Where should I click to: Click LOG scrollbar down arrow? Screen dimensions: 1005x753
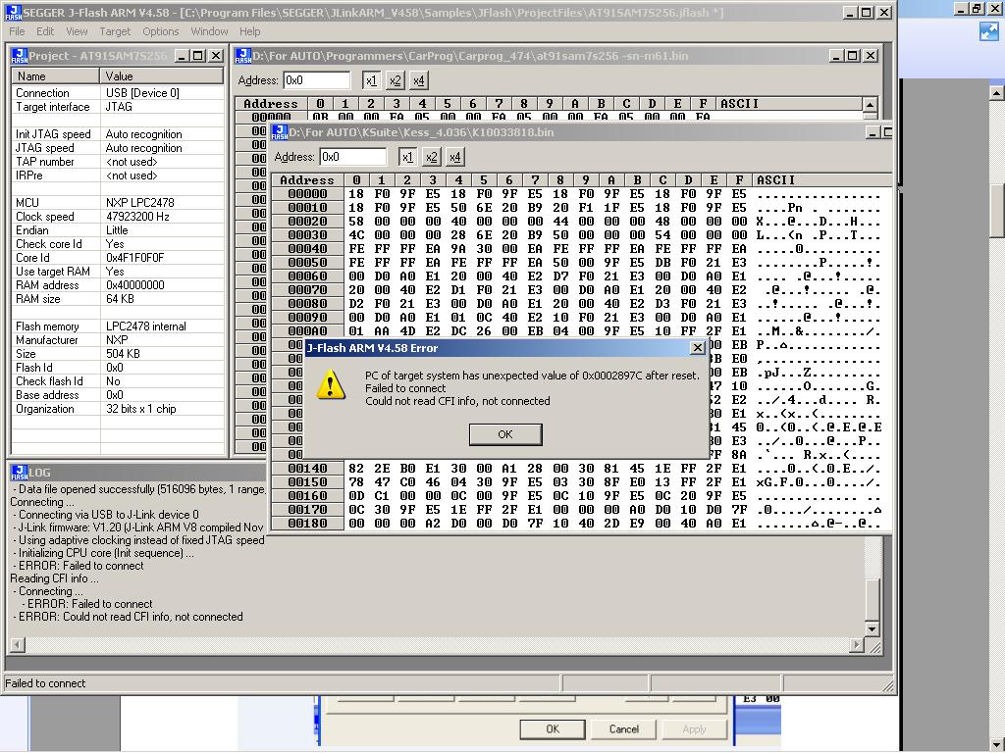872,629
